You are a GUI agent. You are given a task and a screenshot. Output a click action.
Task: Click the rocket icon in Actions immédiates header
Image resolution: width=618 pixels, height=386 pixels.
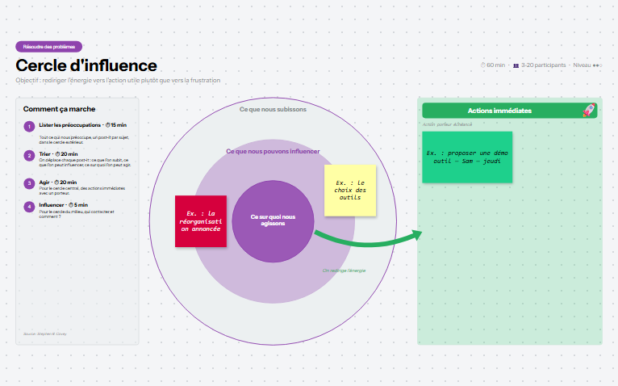click(589, 110)
